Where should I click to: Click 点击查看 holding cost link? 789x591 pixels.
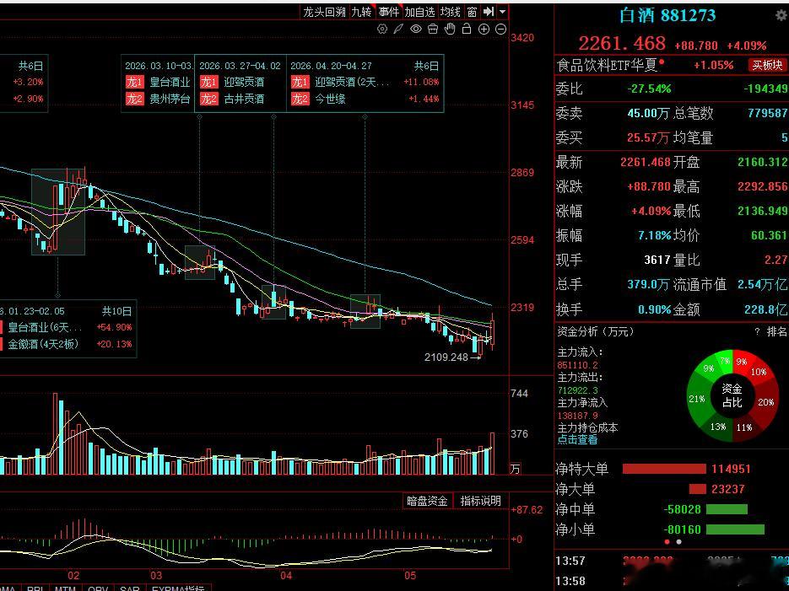(x=577, y=440)
